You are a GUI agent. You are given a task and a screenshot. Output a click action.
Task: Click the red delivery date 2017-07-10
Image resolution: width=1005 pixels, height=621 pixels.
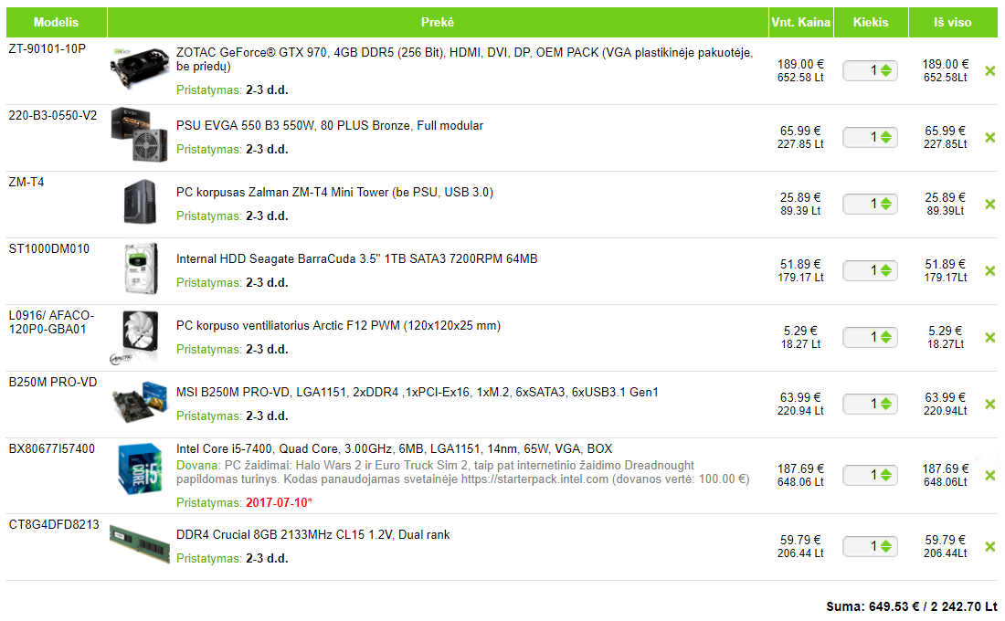click(279, 502)
